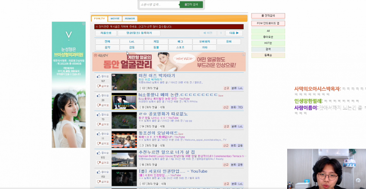The height and width of the screenshot is (189, 366).
Task: Dislike the 공포영화가 따로없노 post
Action: (x=103, y=124)
